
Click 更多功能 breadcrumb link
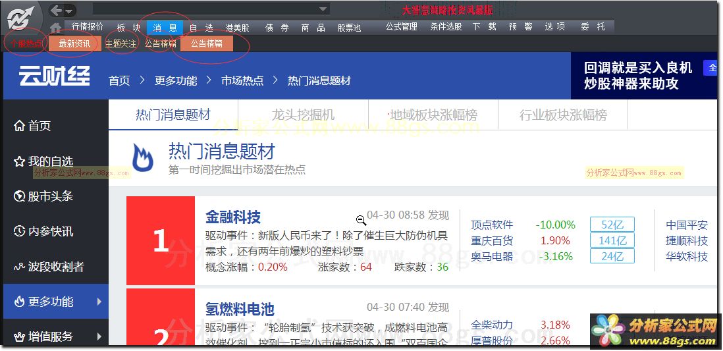(x=176, y=81)
